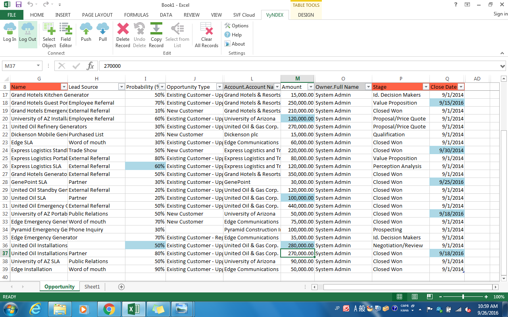The image size is (508, 317).
Task: Open Google Chrome from the taskbar
Action: click(109, 309)
